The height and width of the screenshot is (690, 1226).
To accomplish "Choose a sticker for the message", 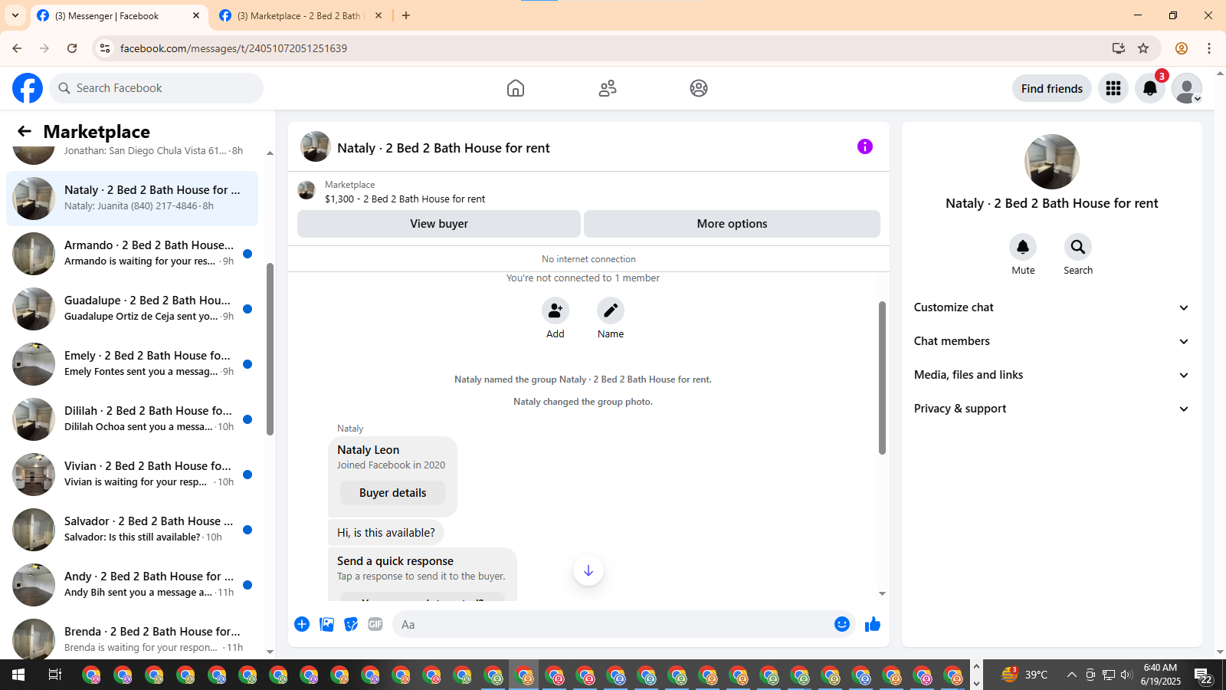I will point(351,624).
